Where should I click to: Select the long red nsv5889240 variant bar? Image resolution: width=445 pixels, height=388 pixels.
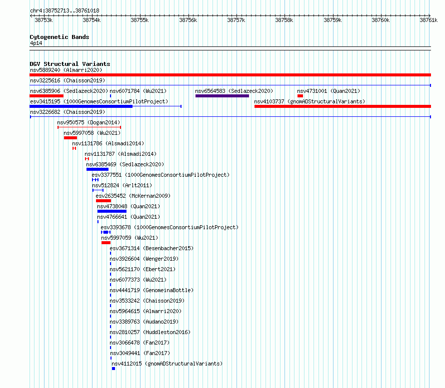tap(230, 75)
